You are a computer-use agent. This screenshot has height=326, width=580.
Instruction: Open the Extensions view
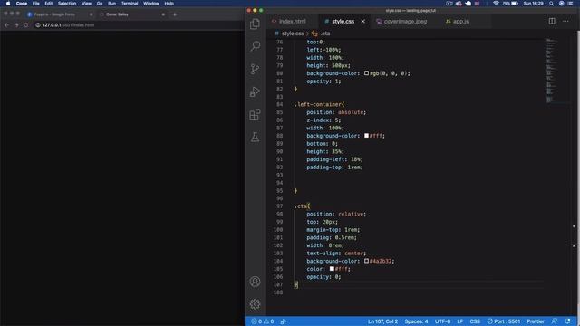pyautogui.click(x=255, y=114)
